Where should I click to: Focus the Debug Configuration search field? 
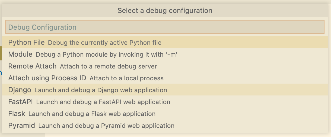(x=165, y=27)
